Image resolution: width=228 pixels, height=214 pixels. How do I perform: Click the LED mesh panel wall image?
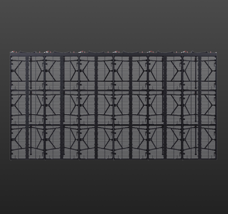coord(113,105)
